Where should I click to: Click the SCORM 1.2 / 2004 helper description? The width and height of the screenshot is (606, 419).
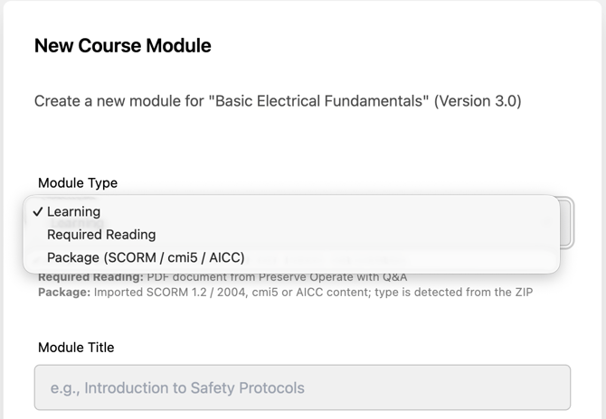(313, 292)
